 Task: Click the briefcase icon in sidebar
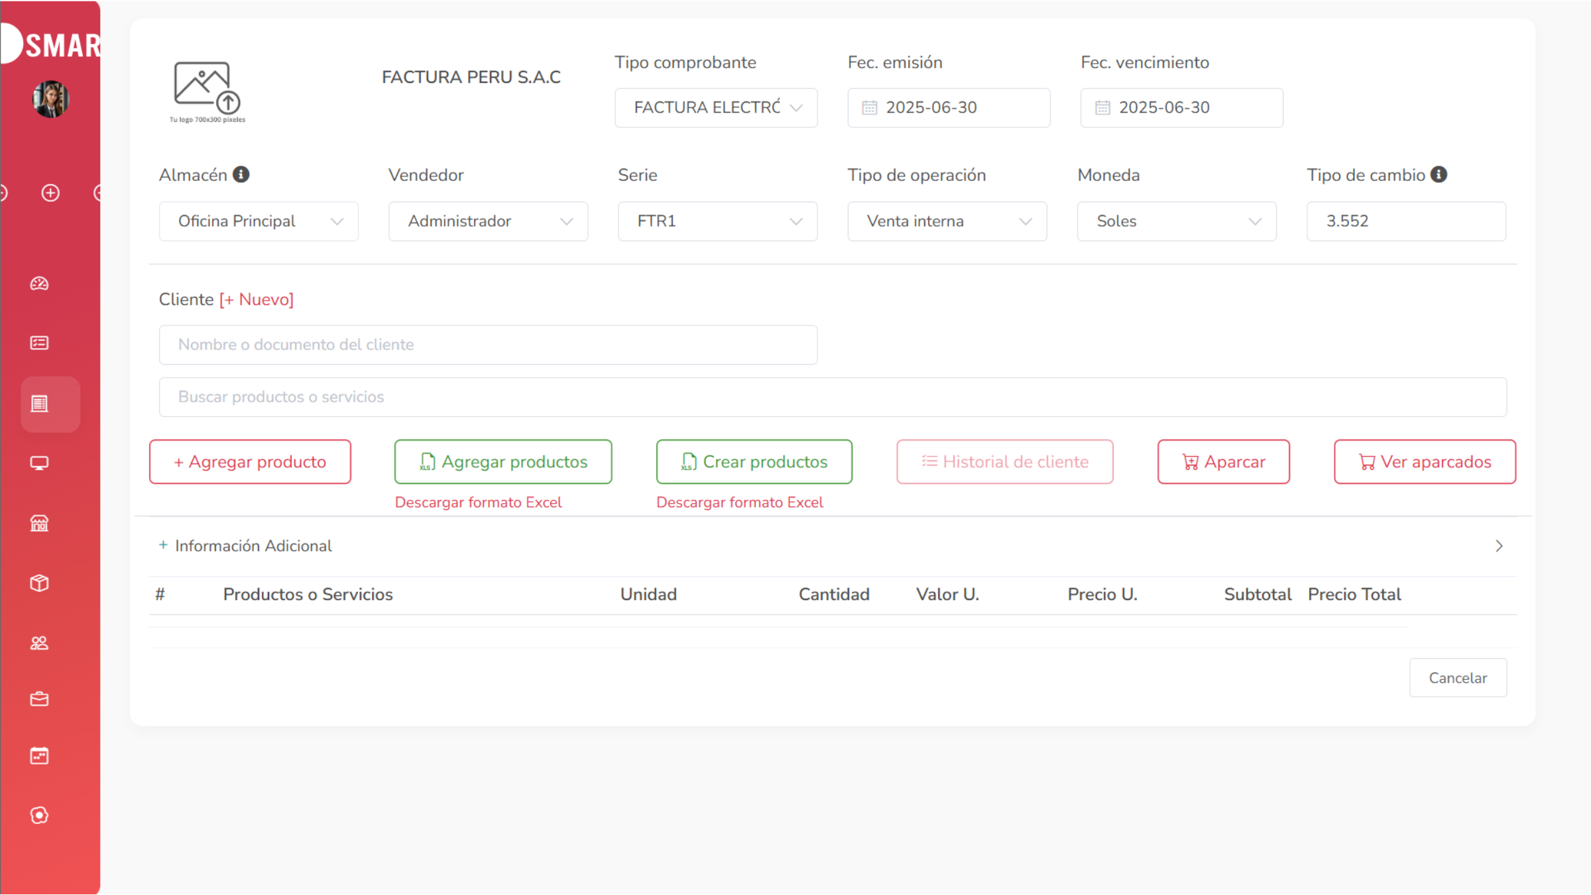(x=39, y=699)
